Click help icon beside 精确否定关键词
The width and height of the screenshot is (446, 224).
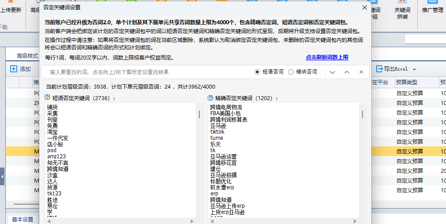[210, 98]
